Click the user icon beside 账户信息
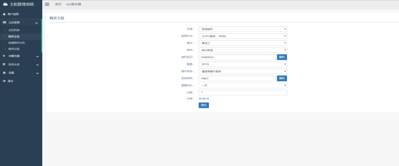 (x=4, y=14)
